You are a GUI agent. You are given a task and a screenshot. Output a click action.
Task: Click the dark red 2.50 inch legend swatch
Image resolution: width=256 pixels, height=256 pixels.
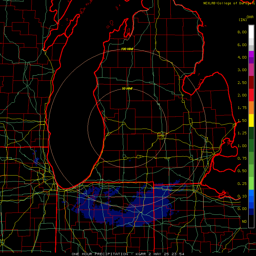(251, 82)
